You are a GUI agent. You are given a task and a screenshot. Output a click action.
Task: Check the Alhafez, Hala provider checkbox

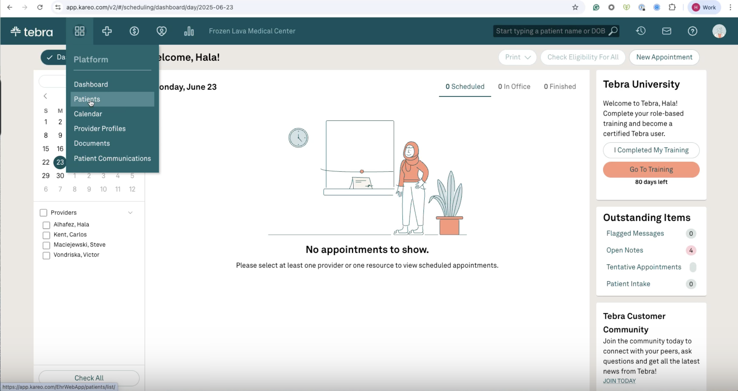tap(46, 225)
